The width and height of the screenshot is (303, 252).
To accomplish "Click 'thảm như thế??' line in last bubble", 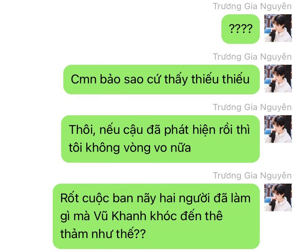I will (x=103, y=234).
